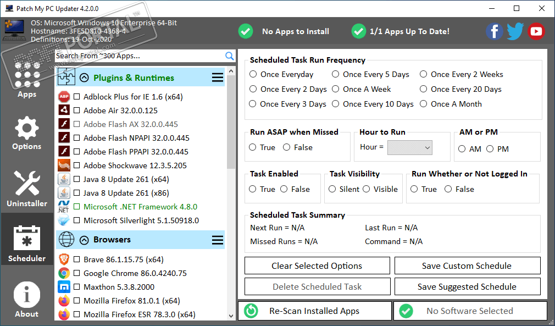Click the Adobe Flash NPAPI icon
Viewport: 555px width, 326px height.
[x=64, y=137]
